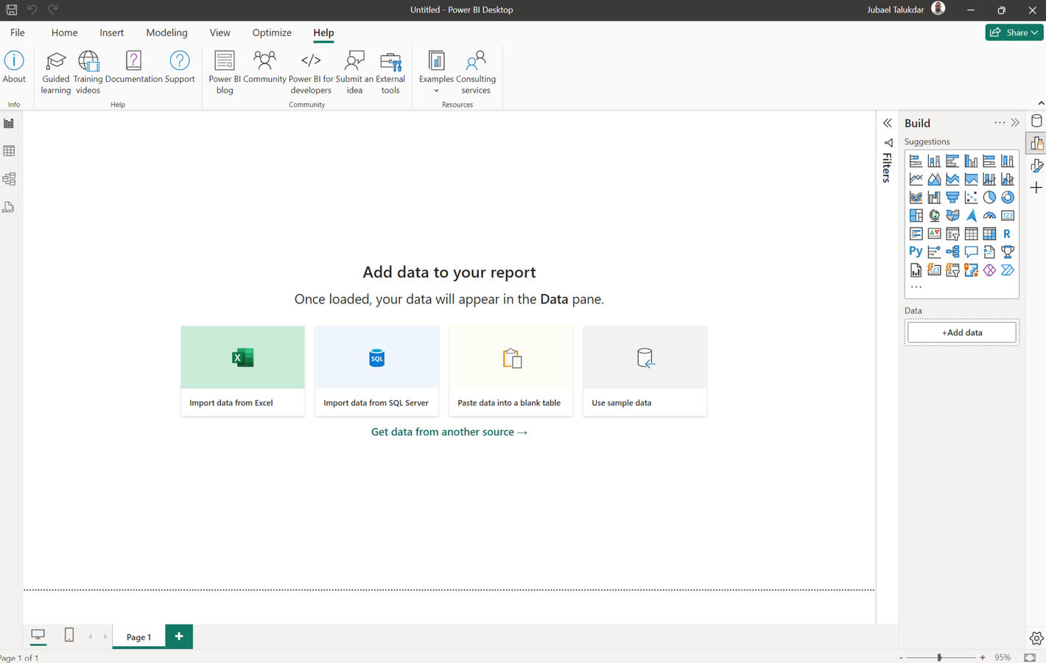The image size is (1046, 663).
Task: Open the File menu
Action: [18, 32]
